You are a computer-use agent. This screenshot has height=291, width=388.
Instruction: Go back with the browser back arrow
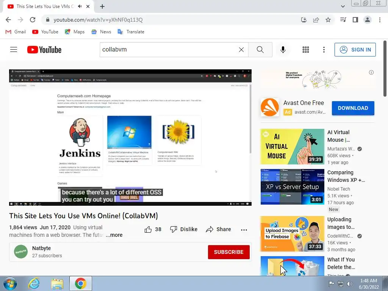(8, 20)
